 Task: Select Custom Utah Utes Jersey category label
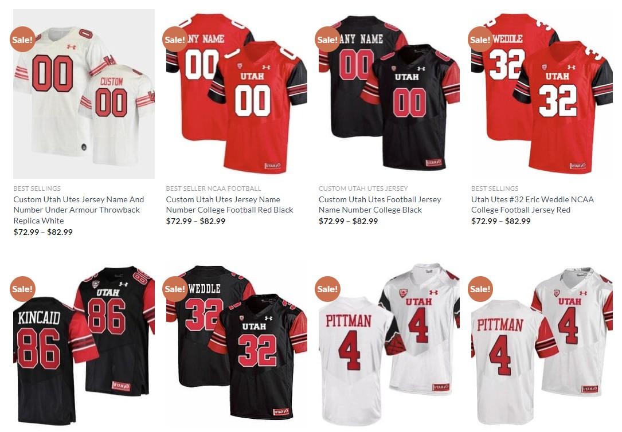(x=363, y=188)
